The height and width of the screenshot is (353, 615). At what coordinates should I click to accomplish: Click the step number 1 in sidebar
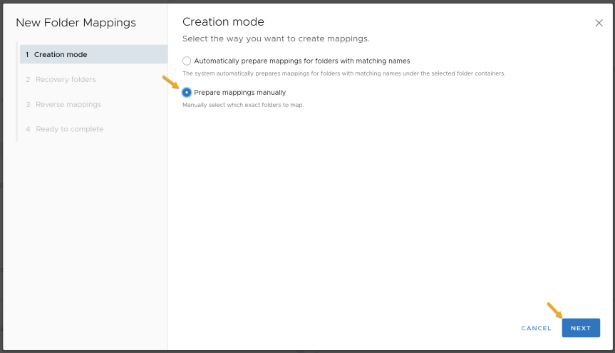pyautogui.click(x=27, y=55)
